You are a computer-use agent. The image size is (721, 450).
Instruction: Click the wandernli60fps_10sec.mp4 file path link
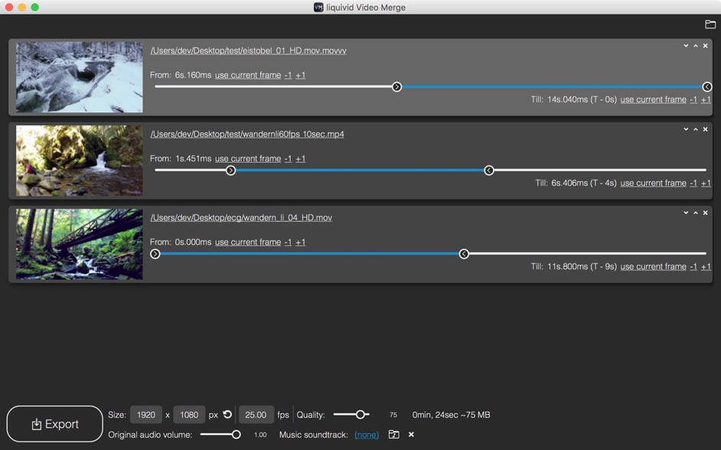(247, 134)
